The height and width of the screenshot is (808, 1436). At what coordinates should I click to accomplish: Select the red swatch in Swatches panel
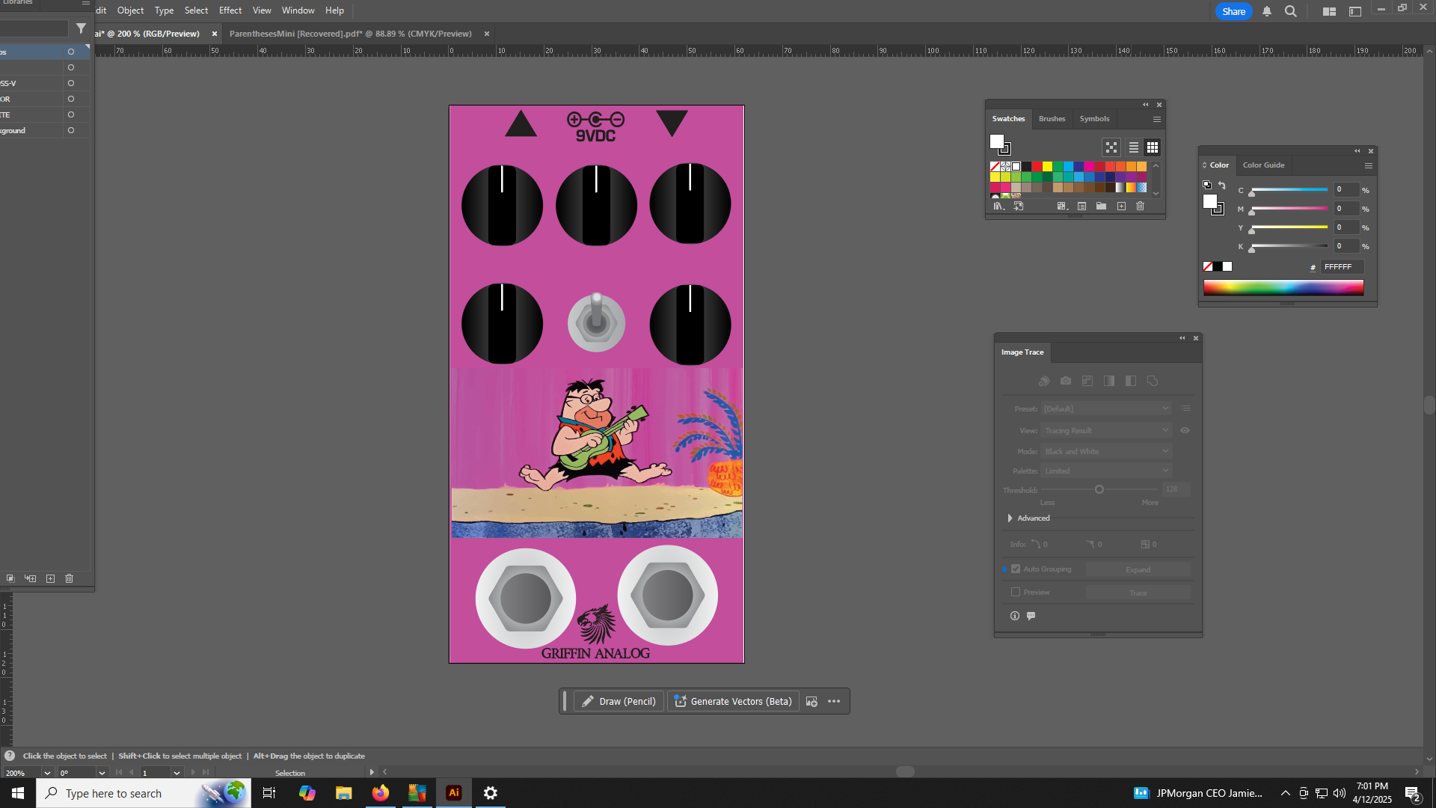(1037, 167)
